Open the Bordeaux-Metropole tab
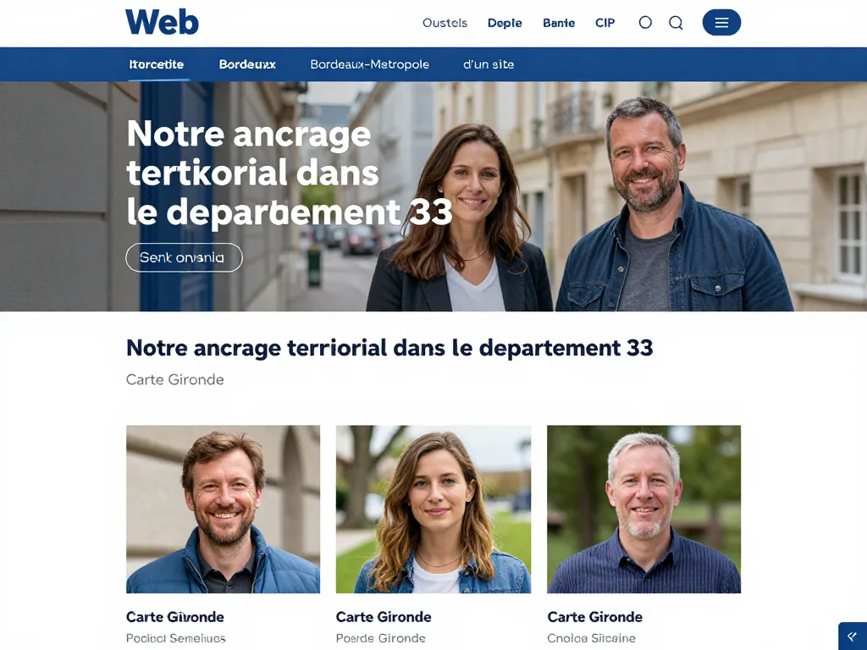This screenshot has width=867, height=650. 369,64
